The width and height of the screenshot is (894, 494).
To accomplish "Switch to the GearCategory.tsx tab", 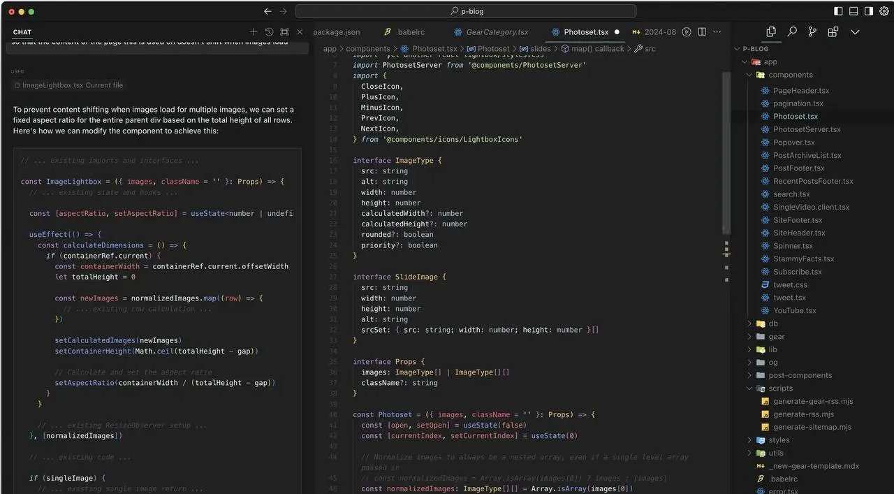I will pyautogui.click(x=497, y=32).
